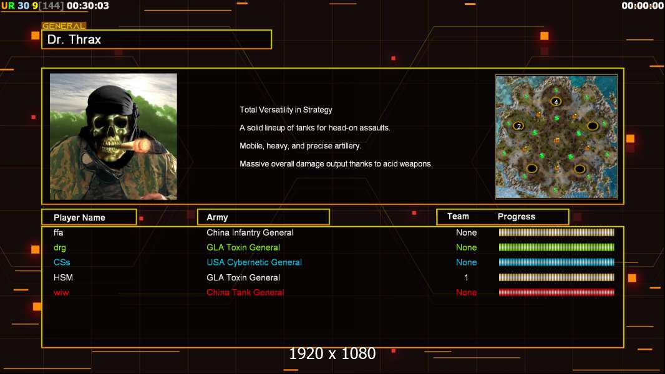Click 'A solid lineup of tanks' line
Image resolution: width=665 pixels, height=374 pixels.
coord(314,128)
